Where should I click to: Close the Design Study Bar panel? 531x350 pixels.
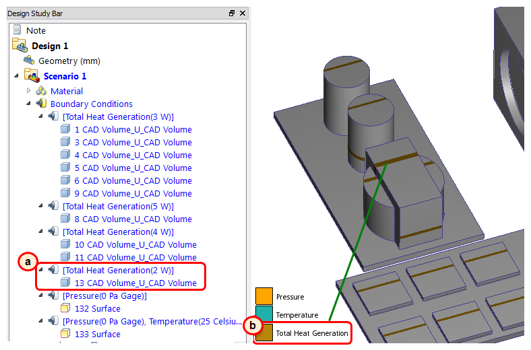coord(243,13)
